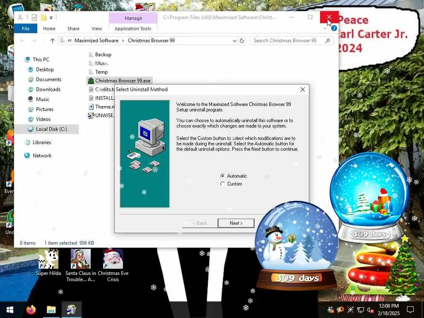This screenshot has height=318, width=424.
Task: Click the Next button in uninstall dialog
Action: [x=236, y=223]
